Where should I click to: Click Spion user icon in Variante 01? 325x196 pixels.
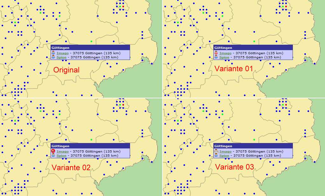216,57
